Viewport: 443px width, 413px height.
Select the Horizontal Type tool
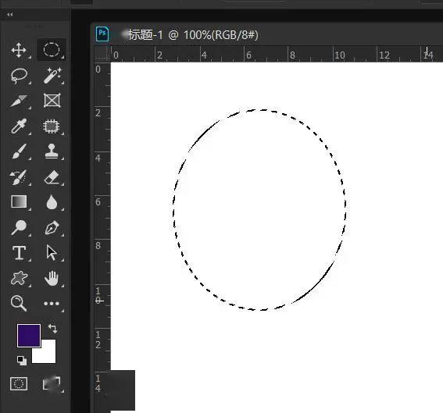click(x=20, y=253)
